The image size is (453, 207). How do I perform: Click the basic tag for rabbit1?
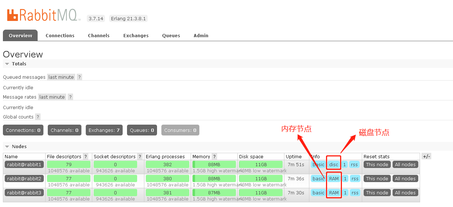coord(318,164)
